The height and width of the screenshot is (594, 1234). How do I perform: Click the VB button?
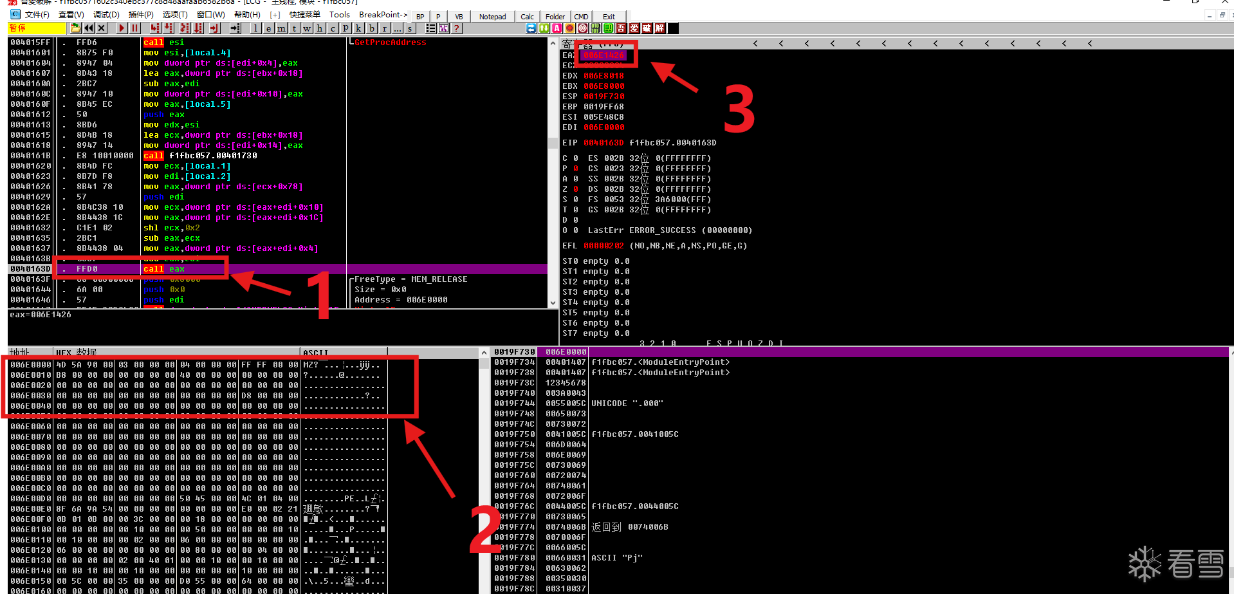click(459, 17)
